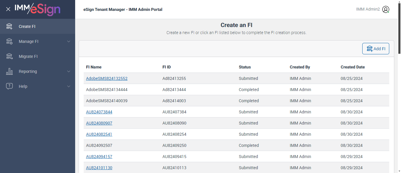Viewport: 401px width, 173px height.
Task: Expand the Help chevron
Action: pyautogui.click(x=69, y=86)
